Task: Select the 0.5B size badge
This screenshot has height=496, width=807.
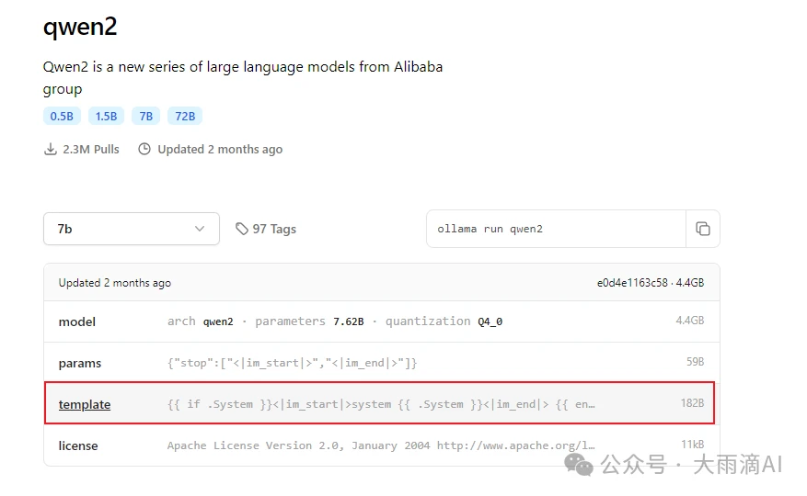Action: click(x=62, y=116)
